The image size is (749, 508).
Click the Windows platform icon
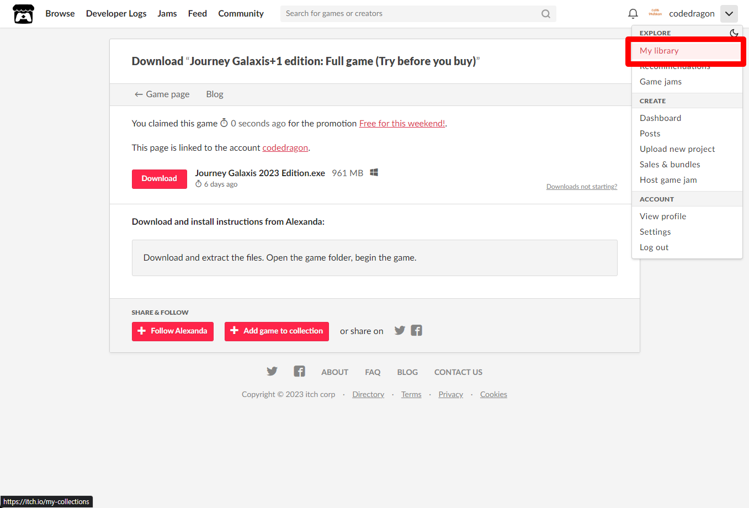374,172
